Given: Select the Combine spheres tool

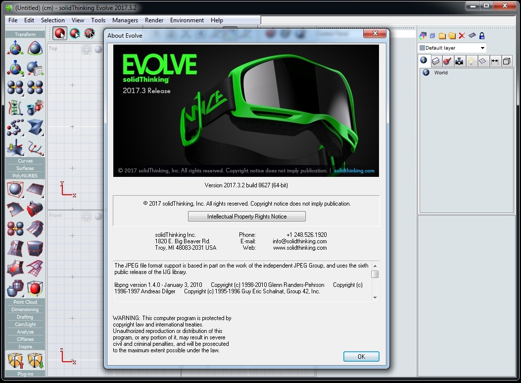Looking at the screenshot, I should point(15,88).
